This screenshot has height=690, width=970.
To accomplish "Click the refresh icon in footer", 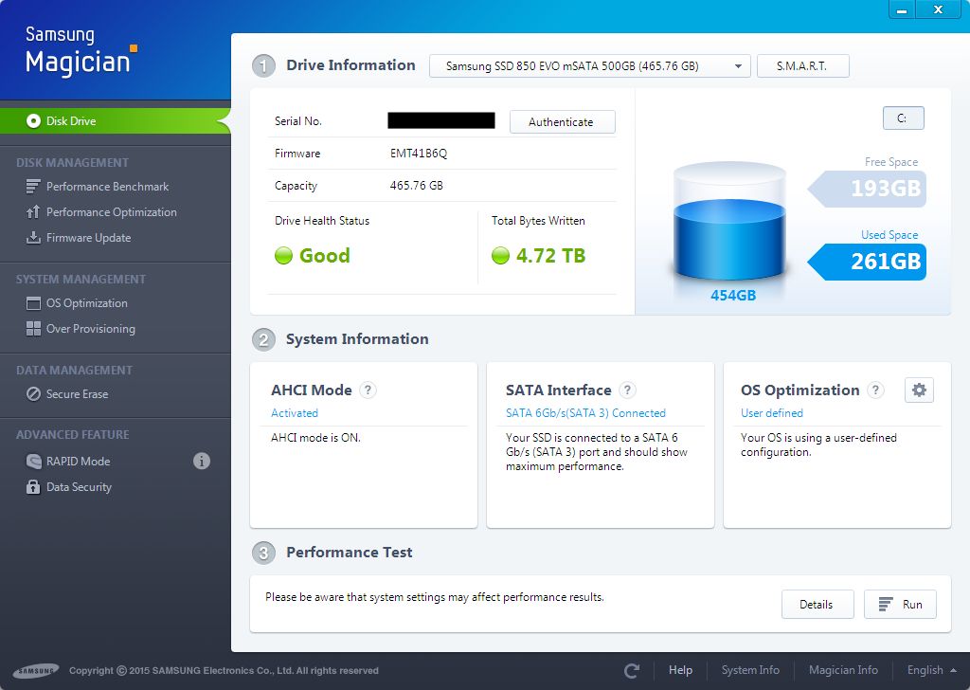I will [632, 670].
